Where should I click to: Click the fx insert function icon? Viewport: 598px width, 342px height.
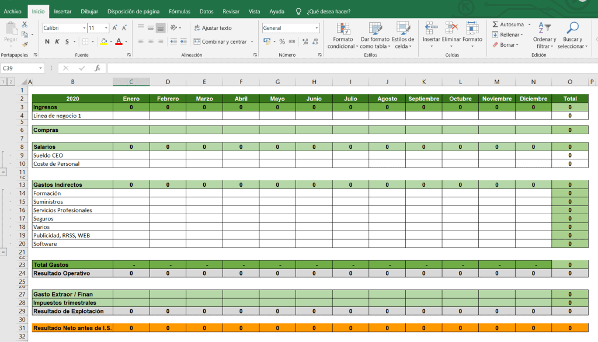click(x=98, y=68)
